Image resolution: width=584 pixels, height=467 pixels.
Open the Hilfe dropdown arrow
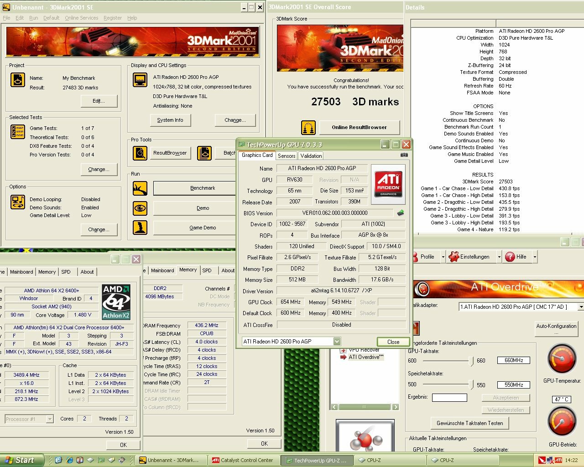tap(535, 257)
